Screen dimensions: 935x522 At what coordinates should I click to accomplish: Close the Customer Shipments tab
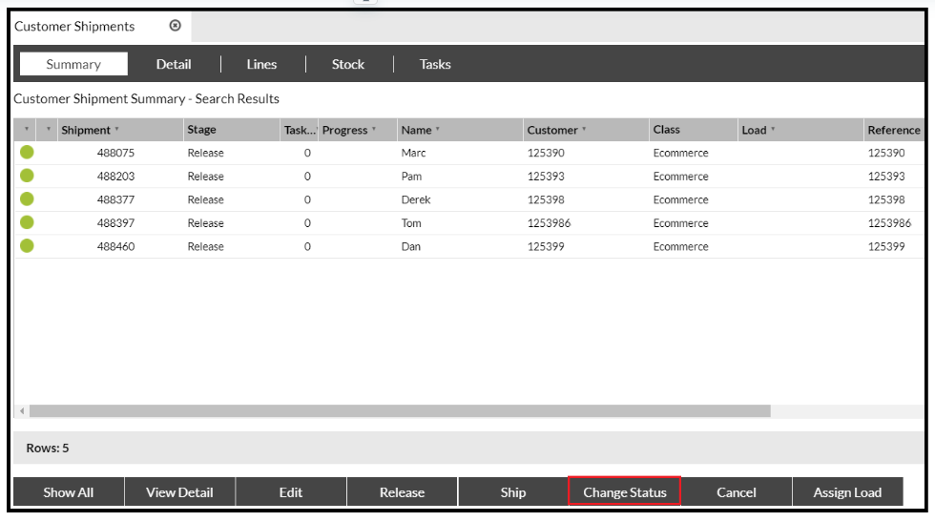175,26
